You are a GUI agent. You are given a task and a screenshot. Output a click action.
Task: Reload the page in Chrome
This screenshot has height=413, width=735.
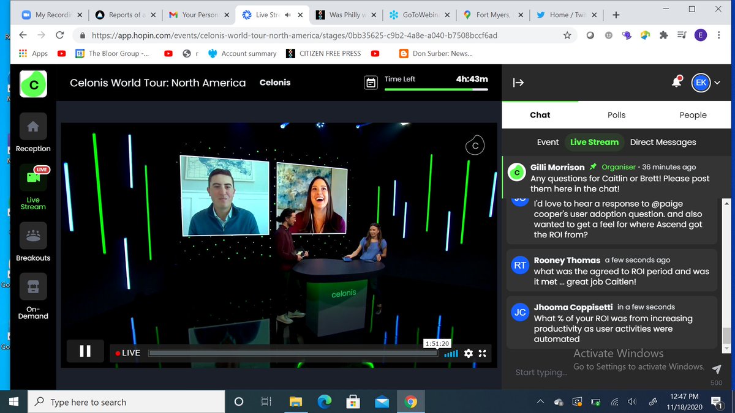[x=60, y=35]
